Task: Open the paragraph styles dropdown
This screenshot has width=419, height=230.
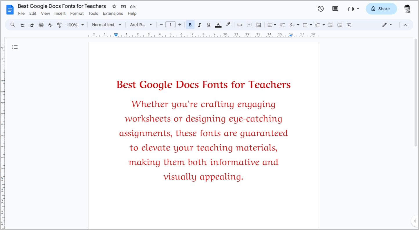Action: [x=106, y=25]
